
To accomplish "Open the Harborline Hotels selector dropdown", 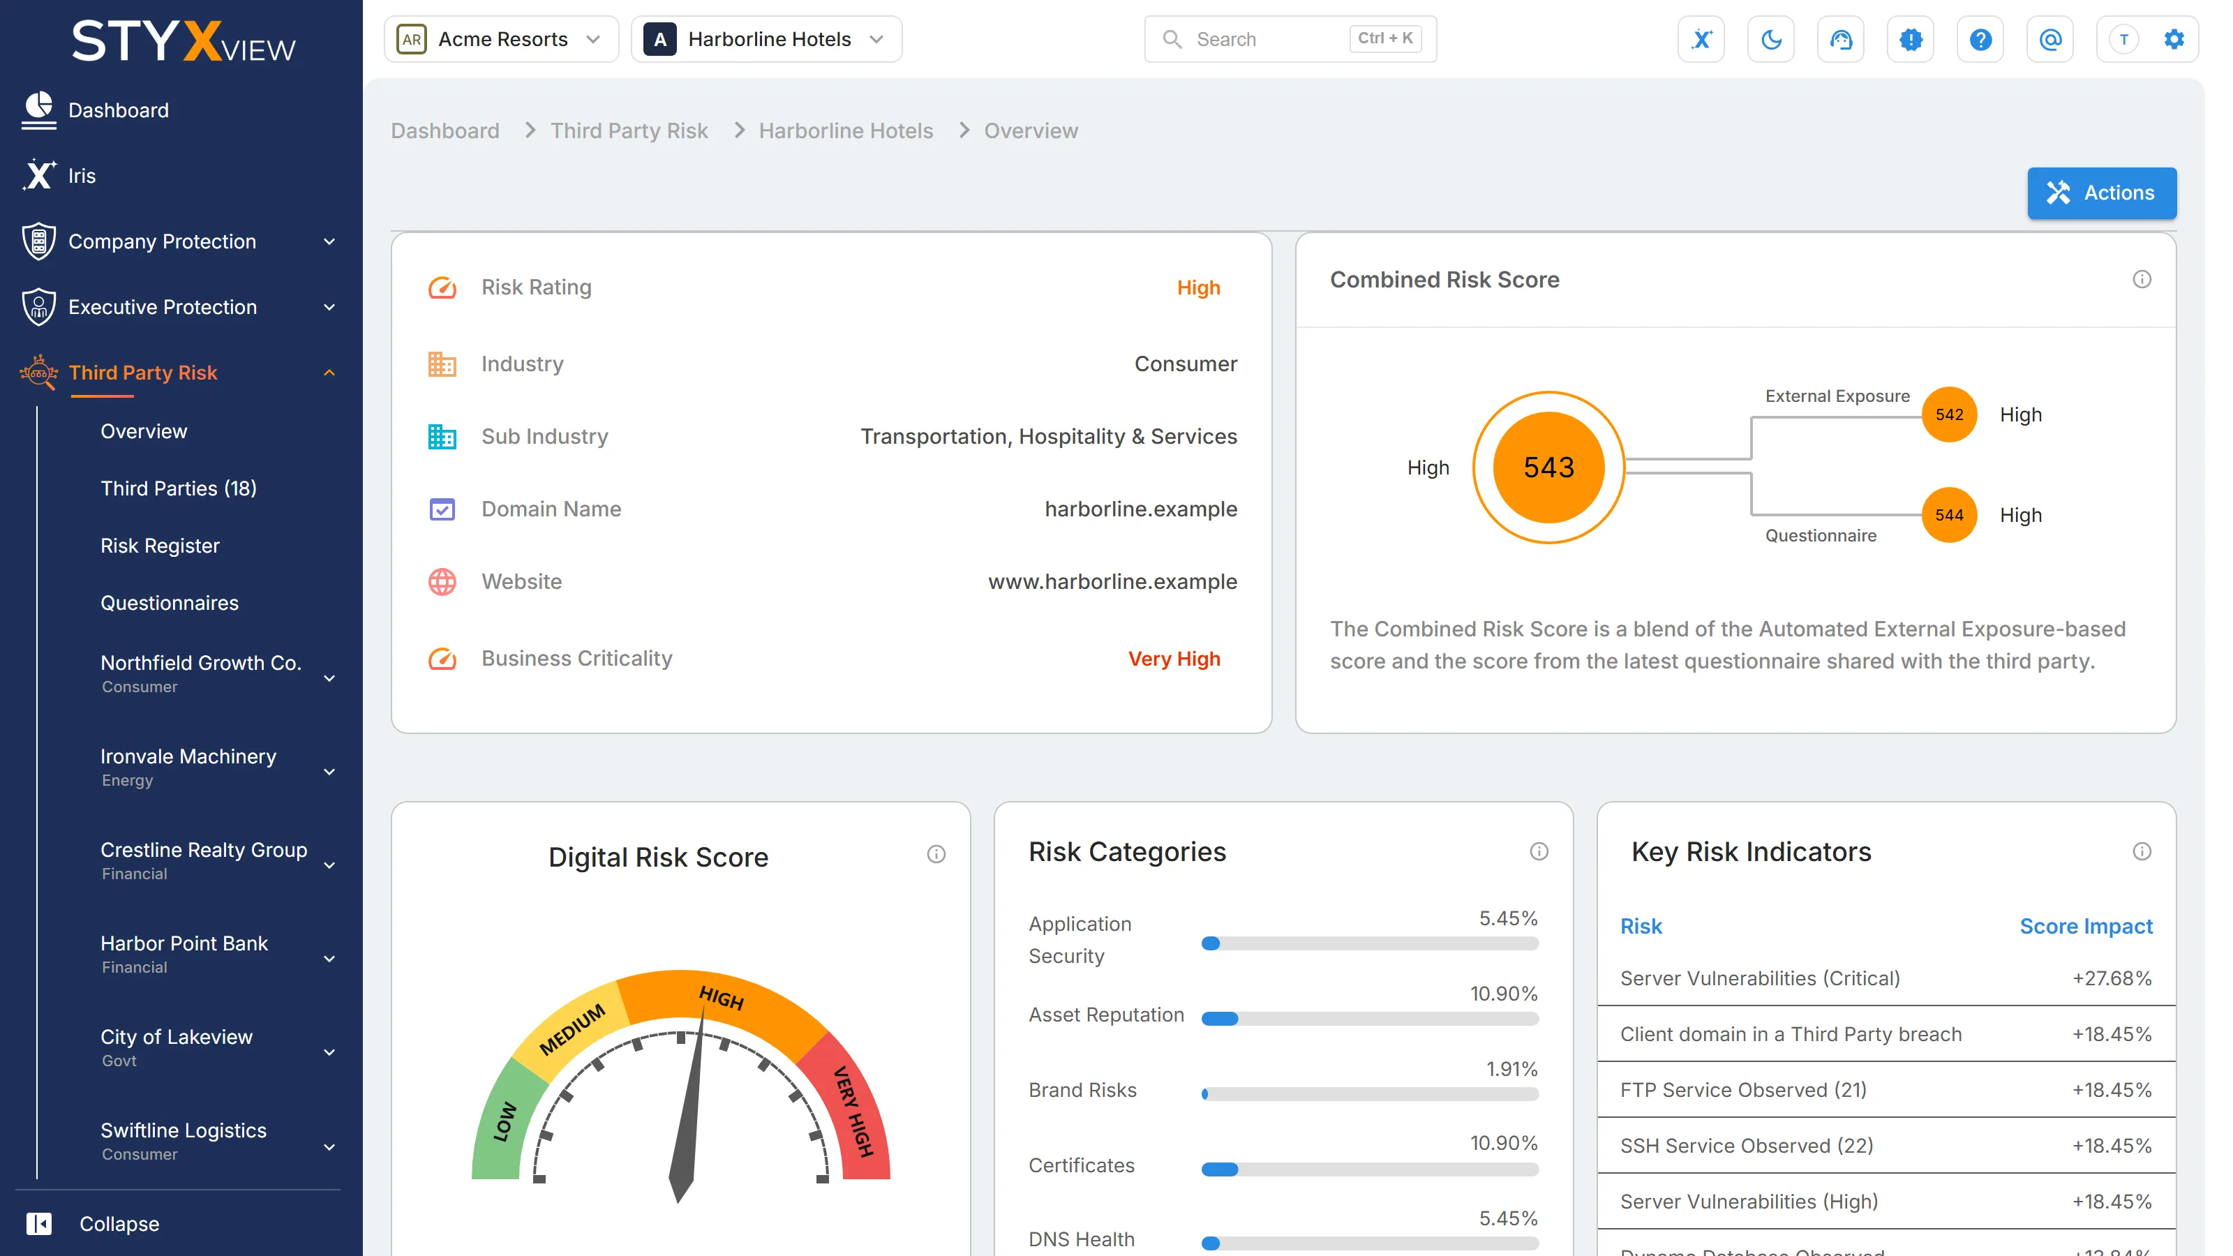I will tap(766, 39).
